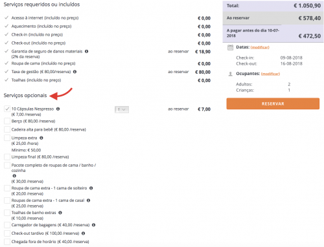The width and height of the screenshot is (324, 247).
Task: Check Cadeira alta para bebê option
Action: [7, 129]
